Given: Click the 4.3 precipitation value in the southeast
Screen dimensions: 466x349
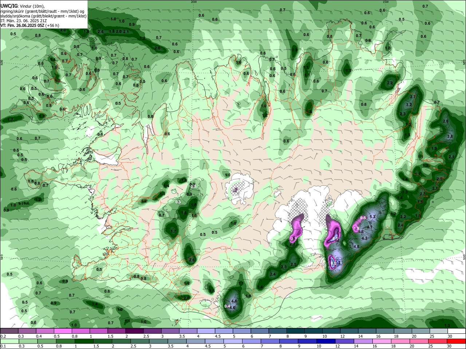Looking at the screenshot, I should coord(364,238).
